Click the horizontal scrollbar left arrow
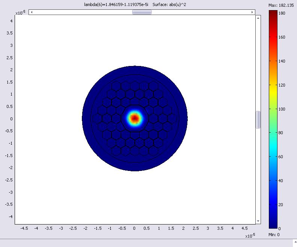Viewport: 297px width, 247px height. [x=32, y=12]
